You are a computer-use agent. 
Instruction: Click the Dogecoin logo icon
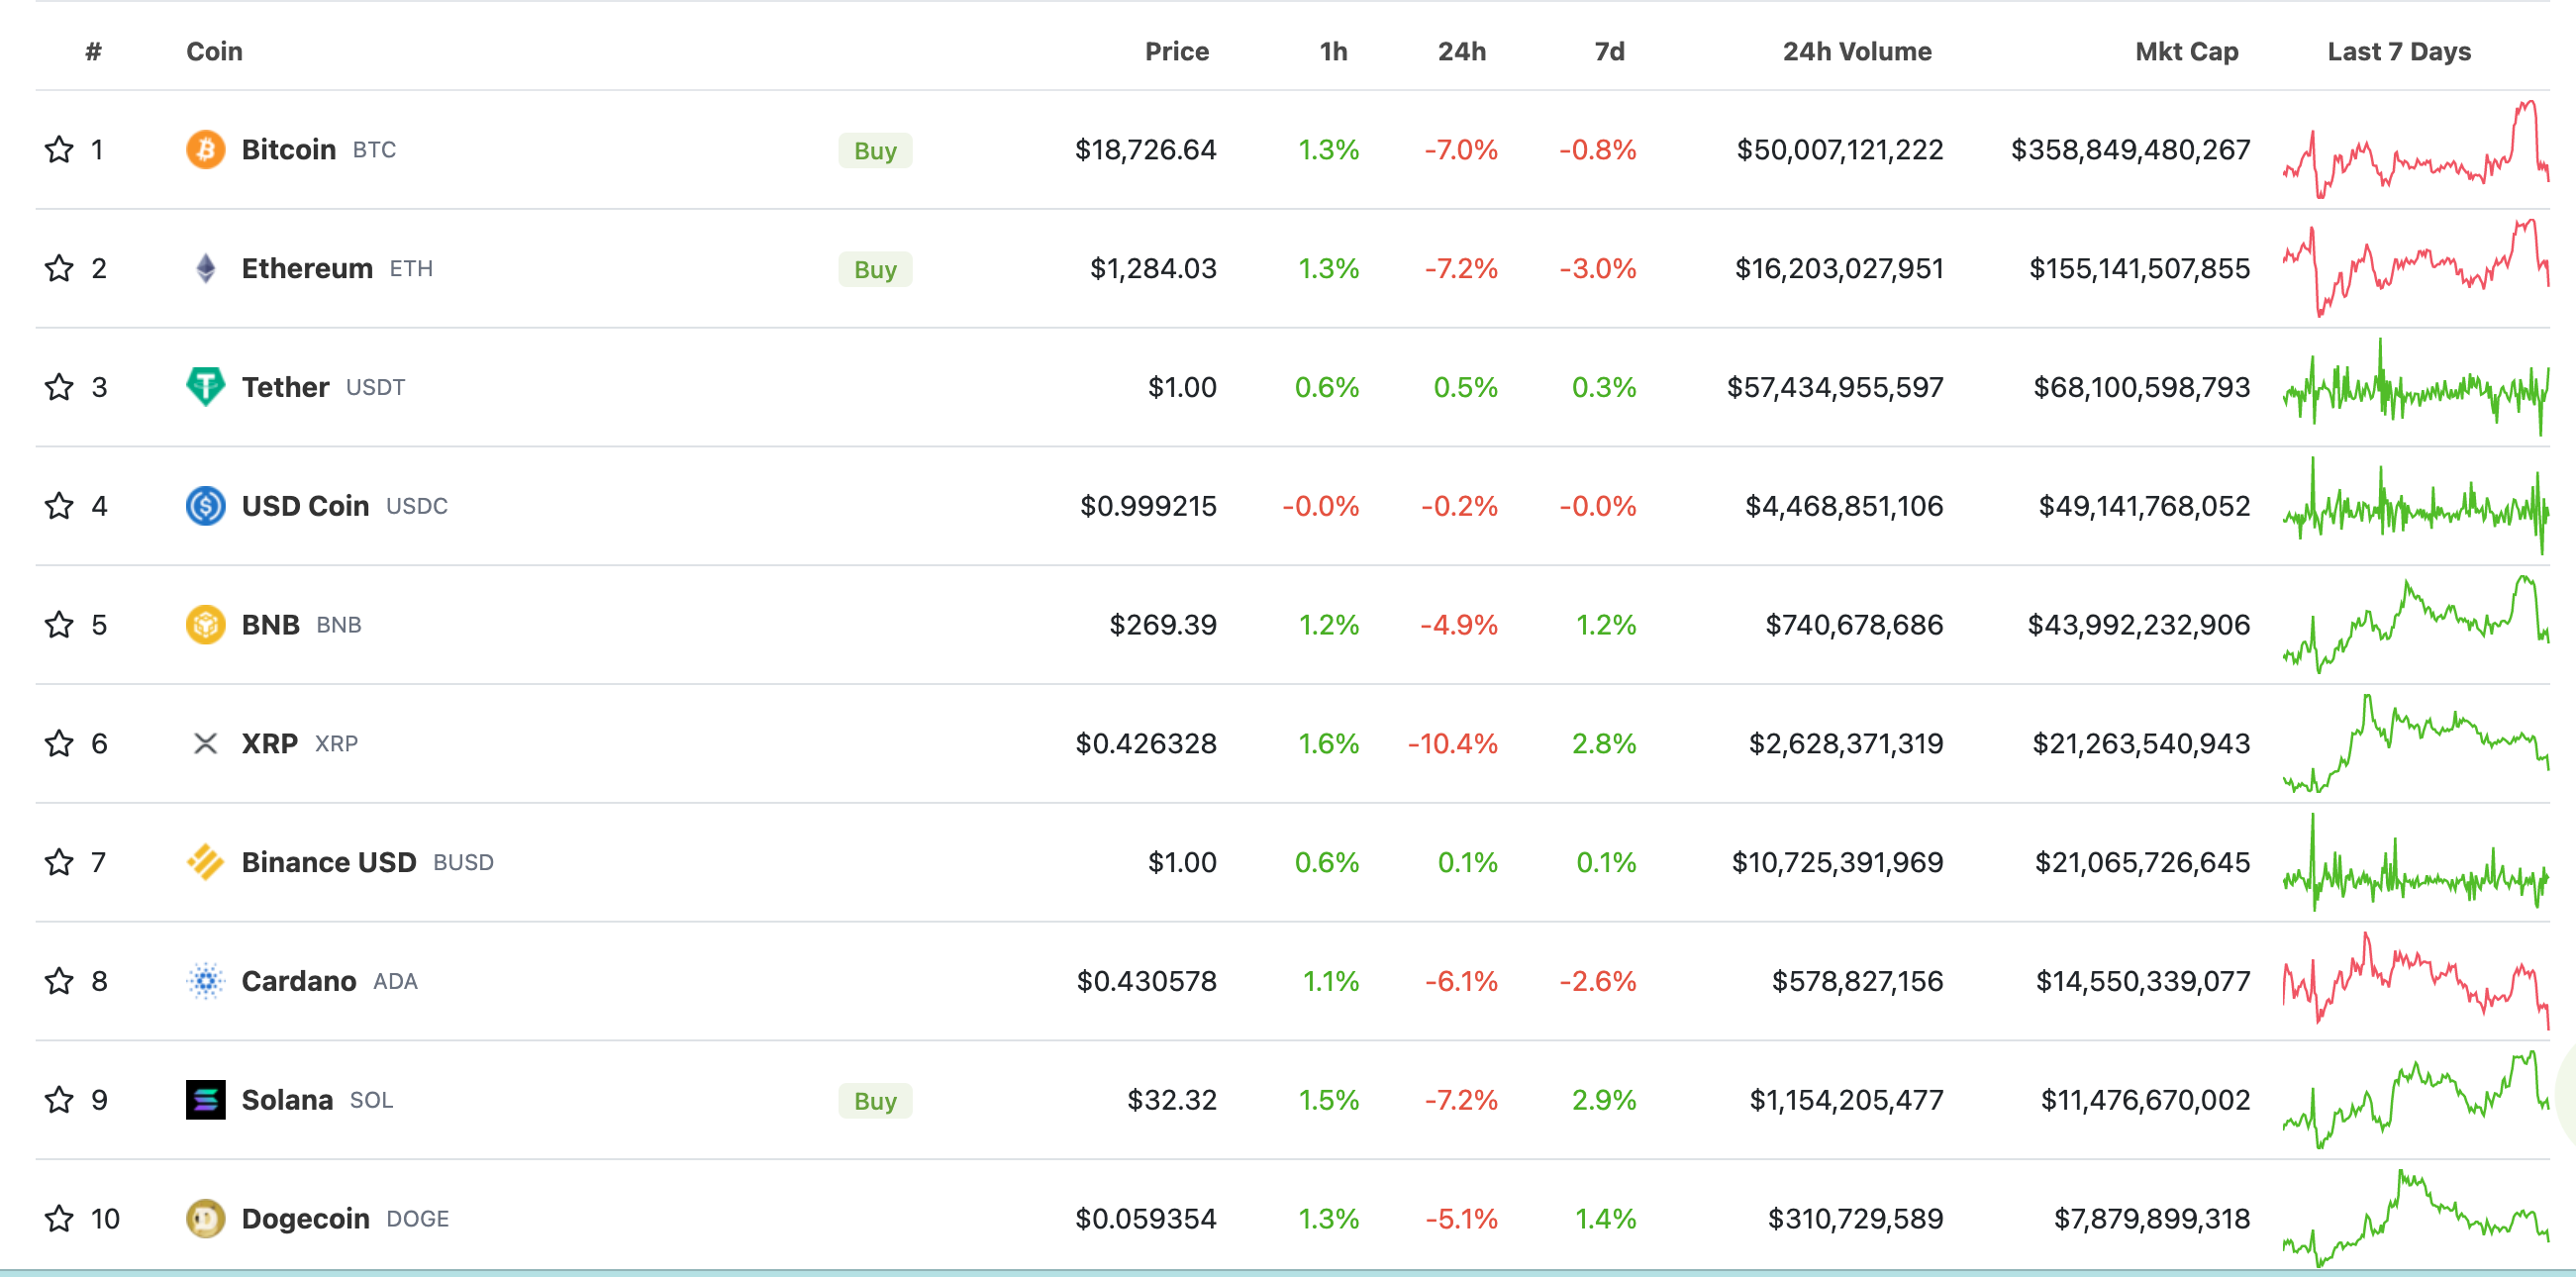(x=205, y=1219)
